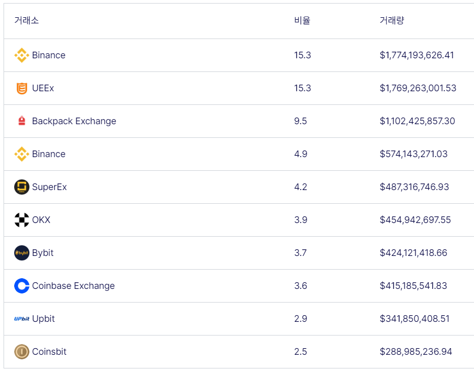This screenshot has width=474, height=372.
Task: Click the Binance logo in the 4.9 row
Action: click(x=22, y=154)
